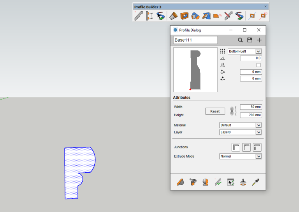Pick the eyedropper sample tool

[x=255, y=182]
